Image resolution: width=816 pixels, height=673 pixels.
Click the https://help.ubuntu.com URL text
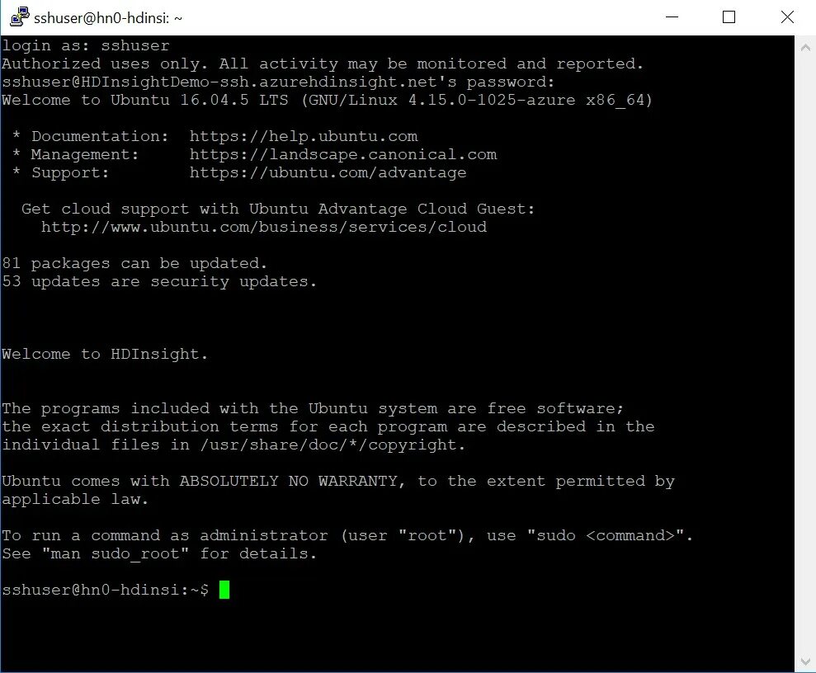(304, 136)
